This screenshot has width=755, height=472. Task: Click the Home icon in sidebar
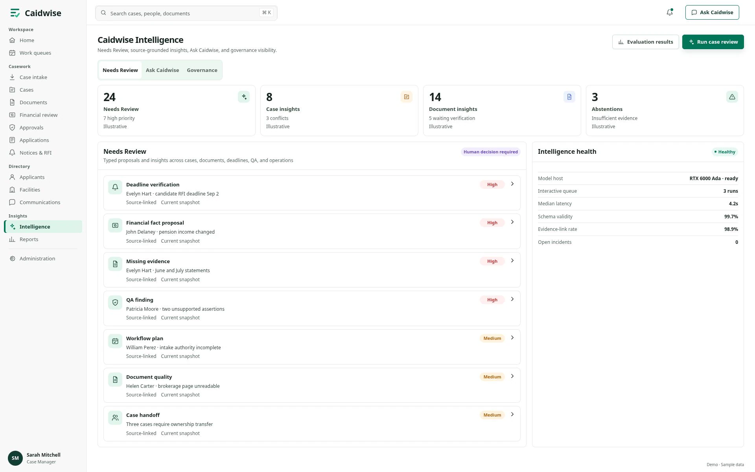pyautogui.click(x=12, y=40)
